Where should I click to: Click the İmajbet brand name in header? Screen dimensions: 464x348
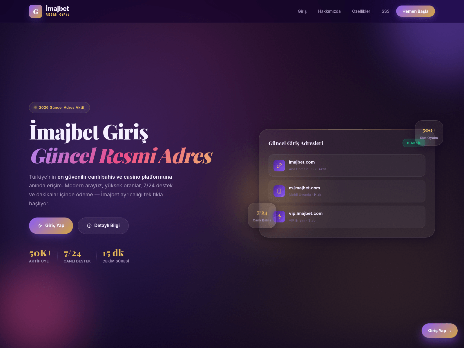click(57, 9)
